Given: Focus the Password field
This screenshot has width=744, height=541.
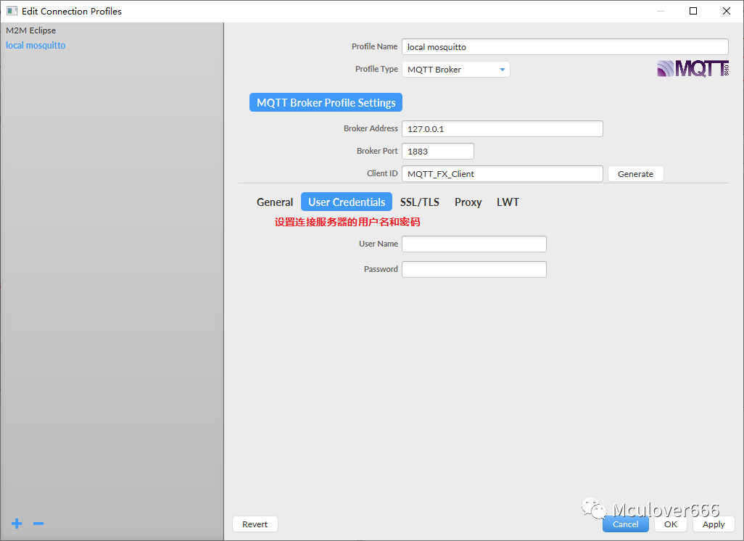Looking at the screenshot, I should (x=474, y=270).
